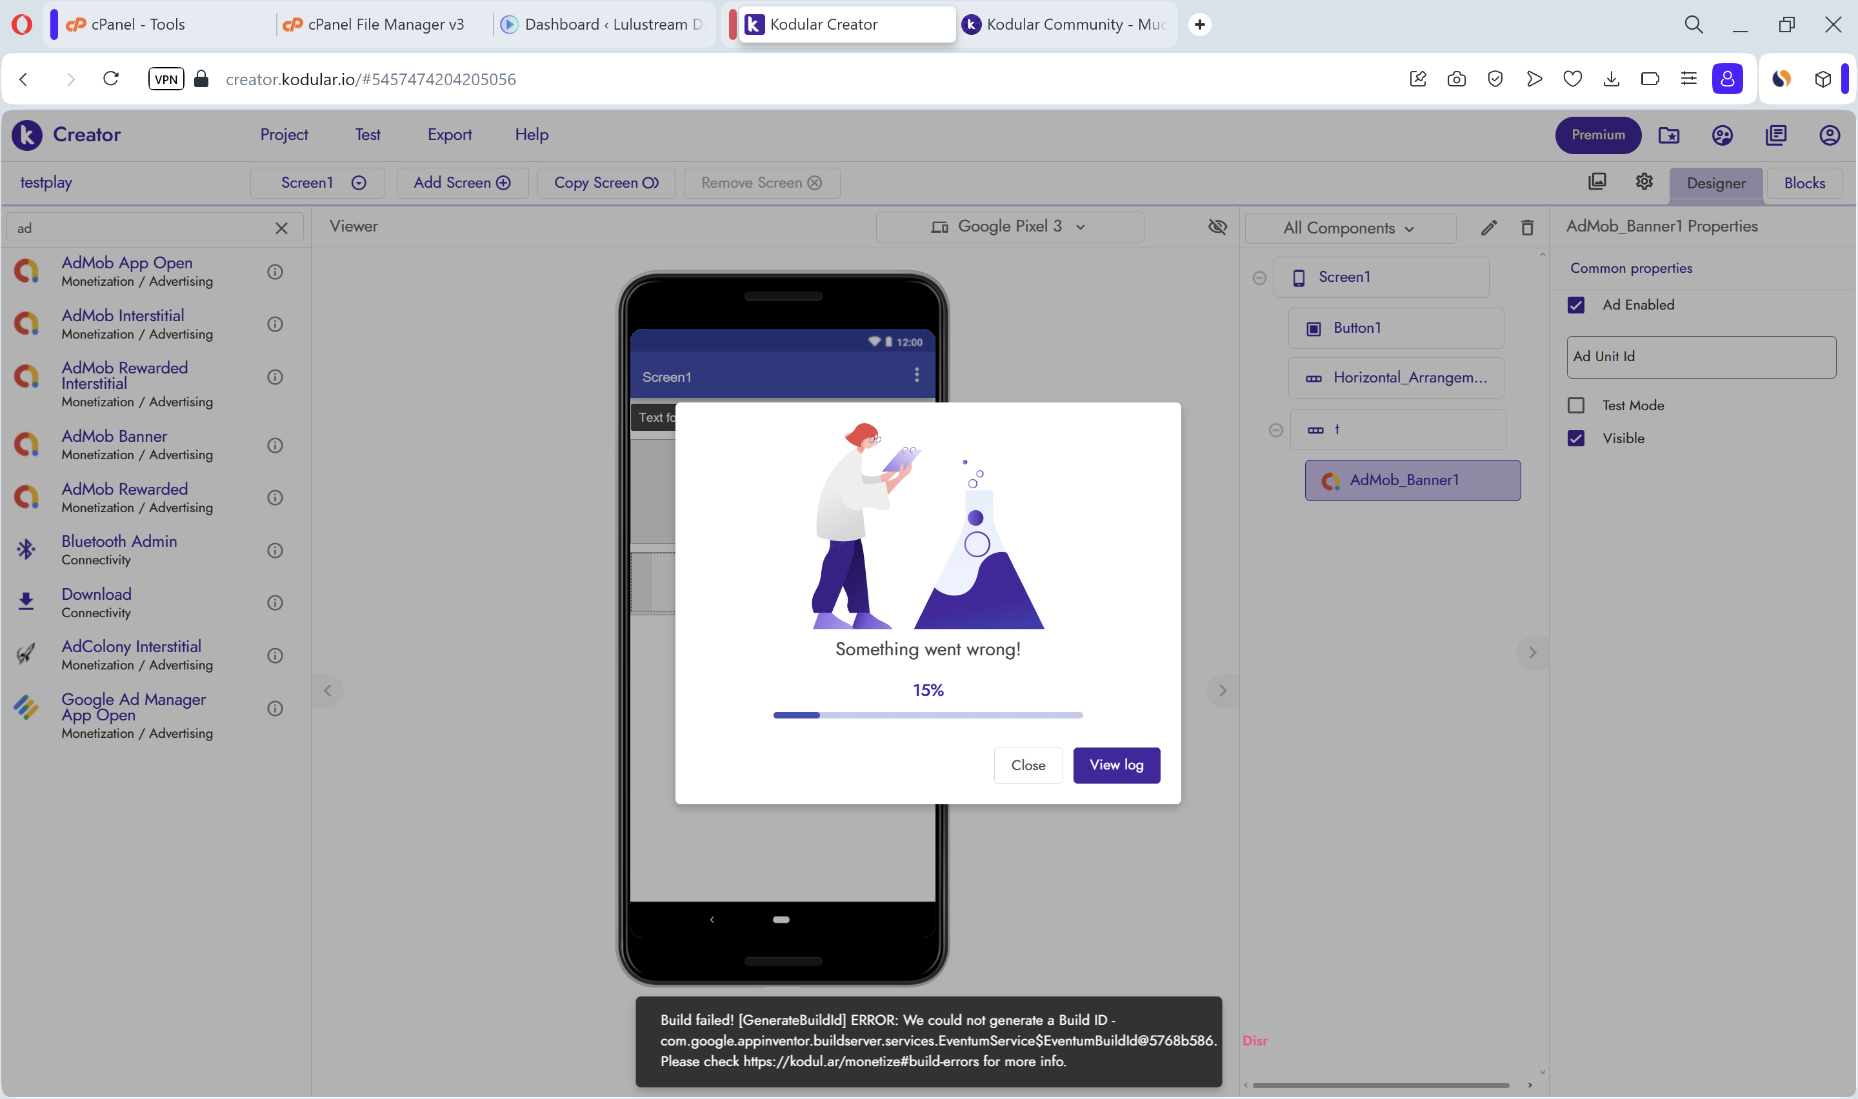Collapse the viewer right side arrow
This screenshot has width=1858, height=1099.
[x=1223, y=691]
